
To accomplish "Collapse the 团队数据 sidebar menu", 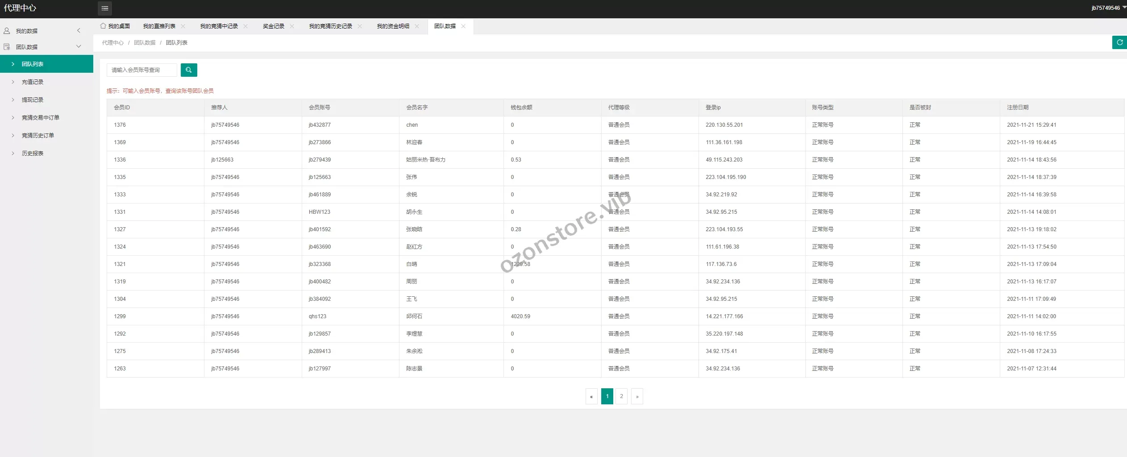I will click(x=45, y=47).
